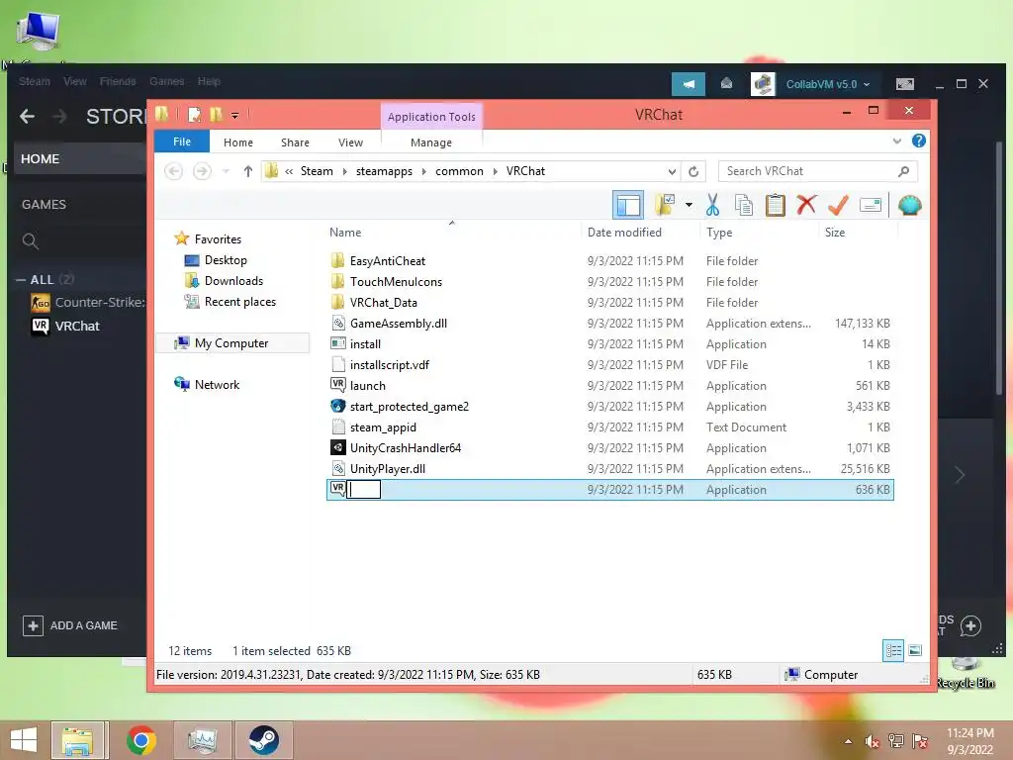Refresh the VRChat folder view
The height and width of the screenshot is (760, 1013).
pos(693,171)
